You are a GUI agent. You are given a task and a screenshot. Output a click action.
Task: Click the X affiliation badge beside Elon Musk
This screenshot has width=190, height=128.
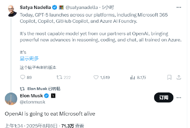coord(53,96)
